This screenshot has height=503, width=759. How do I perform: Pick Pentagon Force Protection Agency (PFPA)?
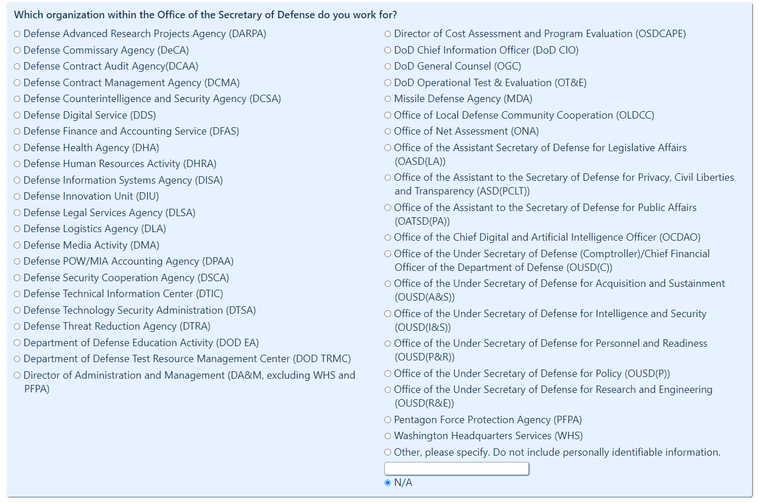click(388, 420)
